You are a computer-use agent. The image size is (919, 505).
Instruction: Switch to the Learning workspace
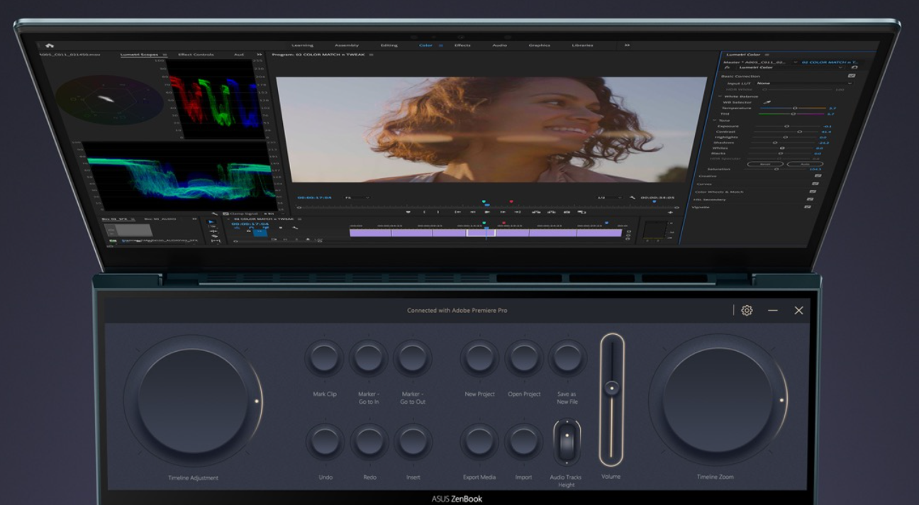click(x=302, y=45)
